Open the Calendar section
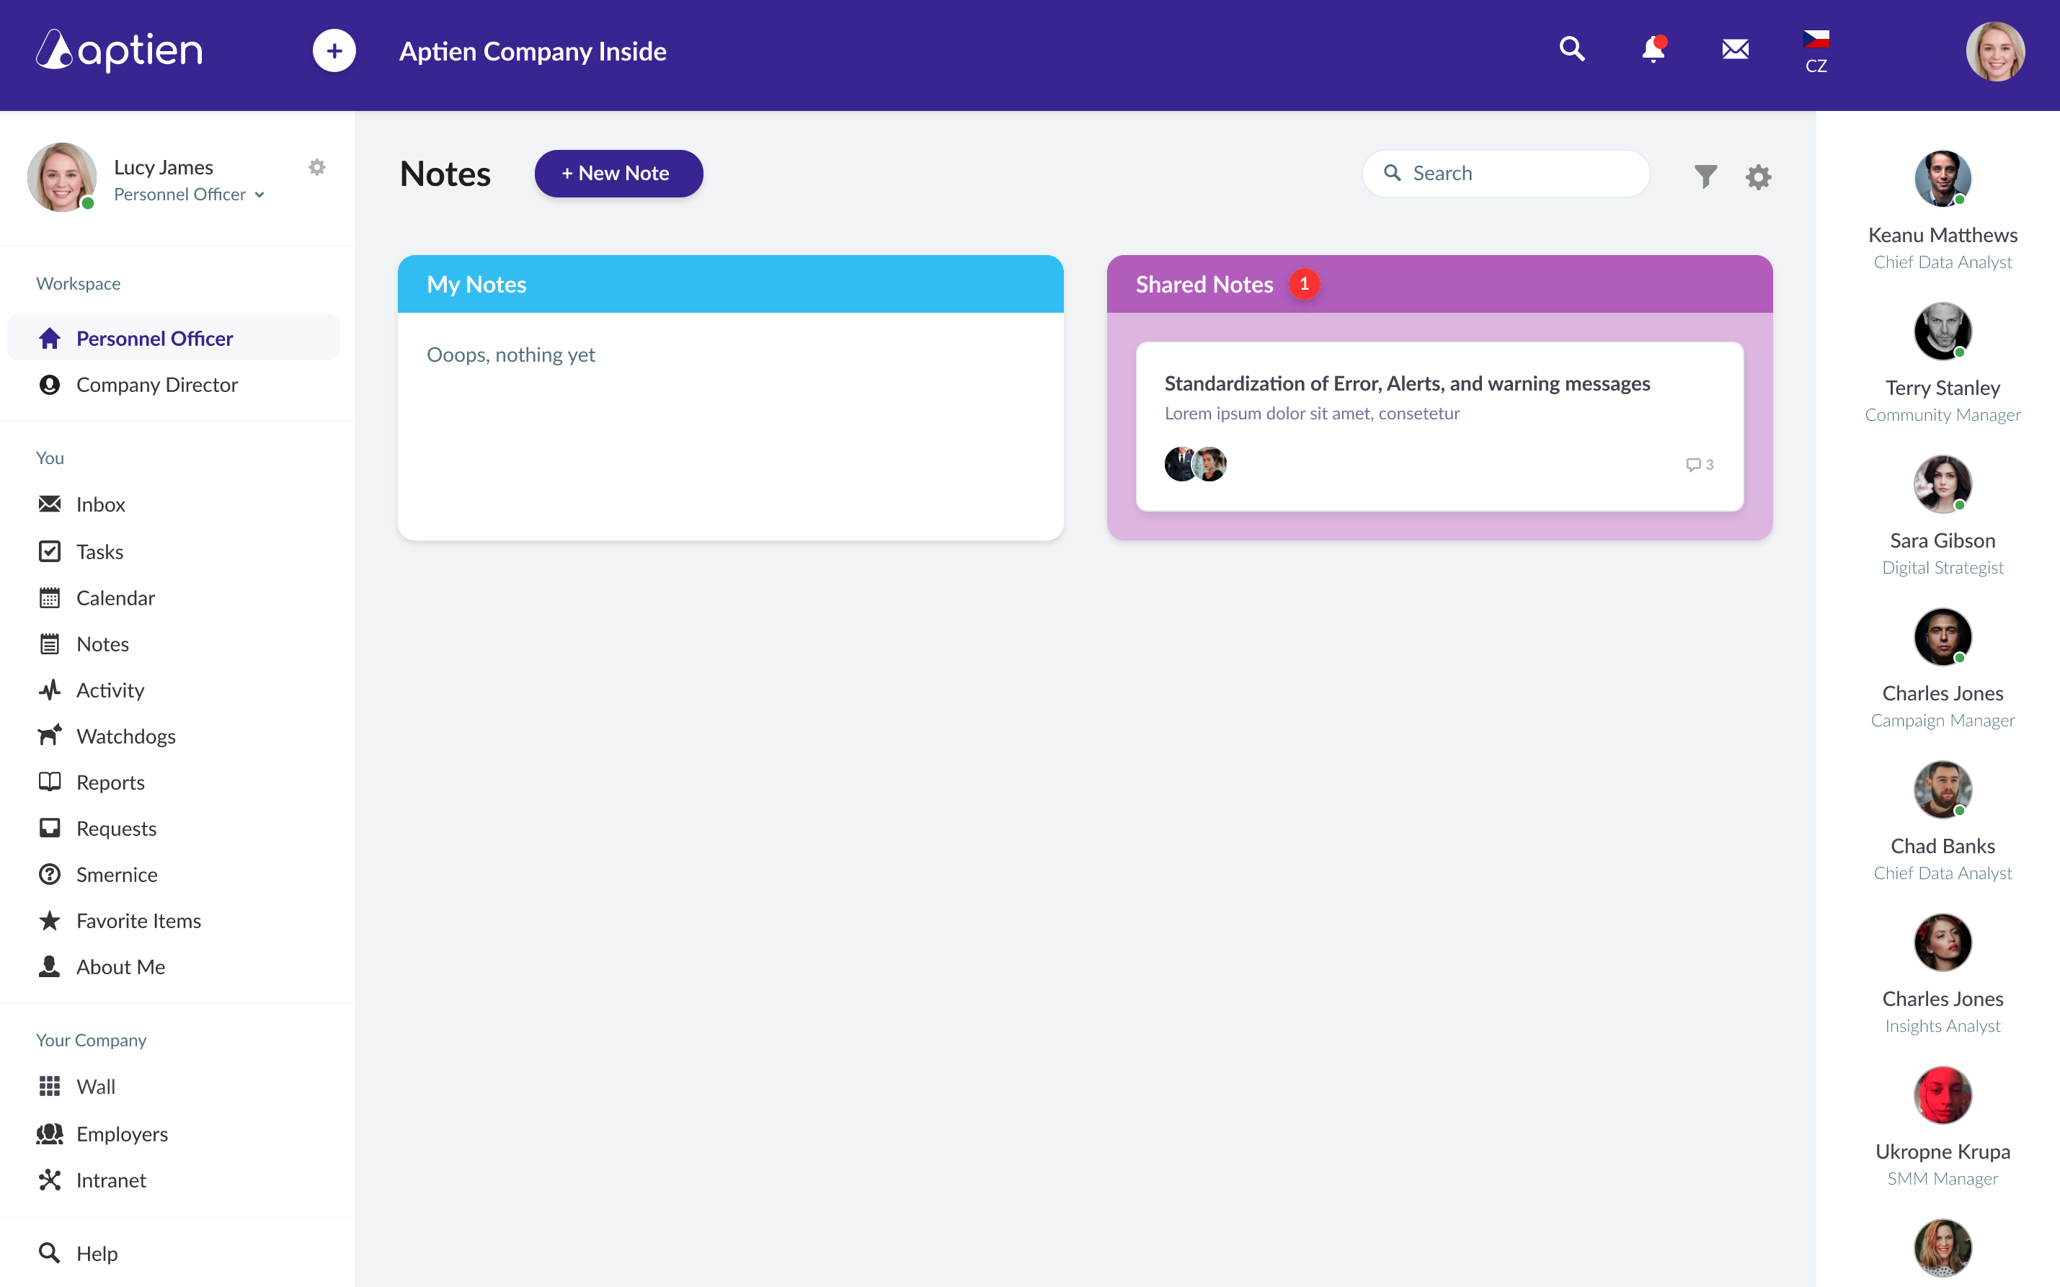Screen dimensions: 2060x1287 point(116,597)
